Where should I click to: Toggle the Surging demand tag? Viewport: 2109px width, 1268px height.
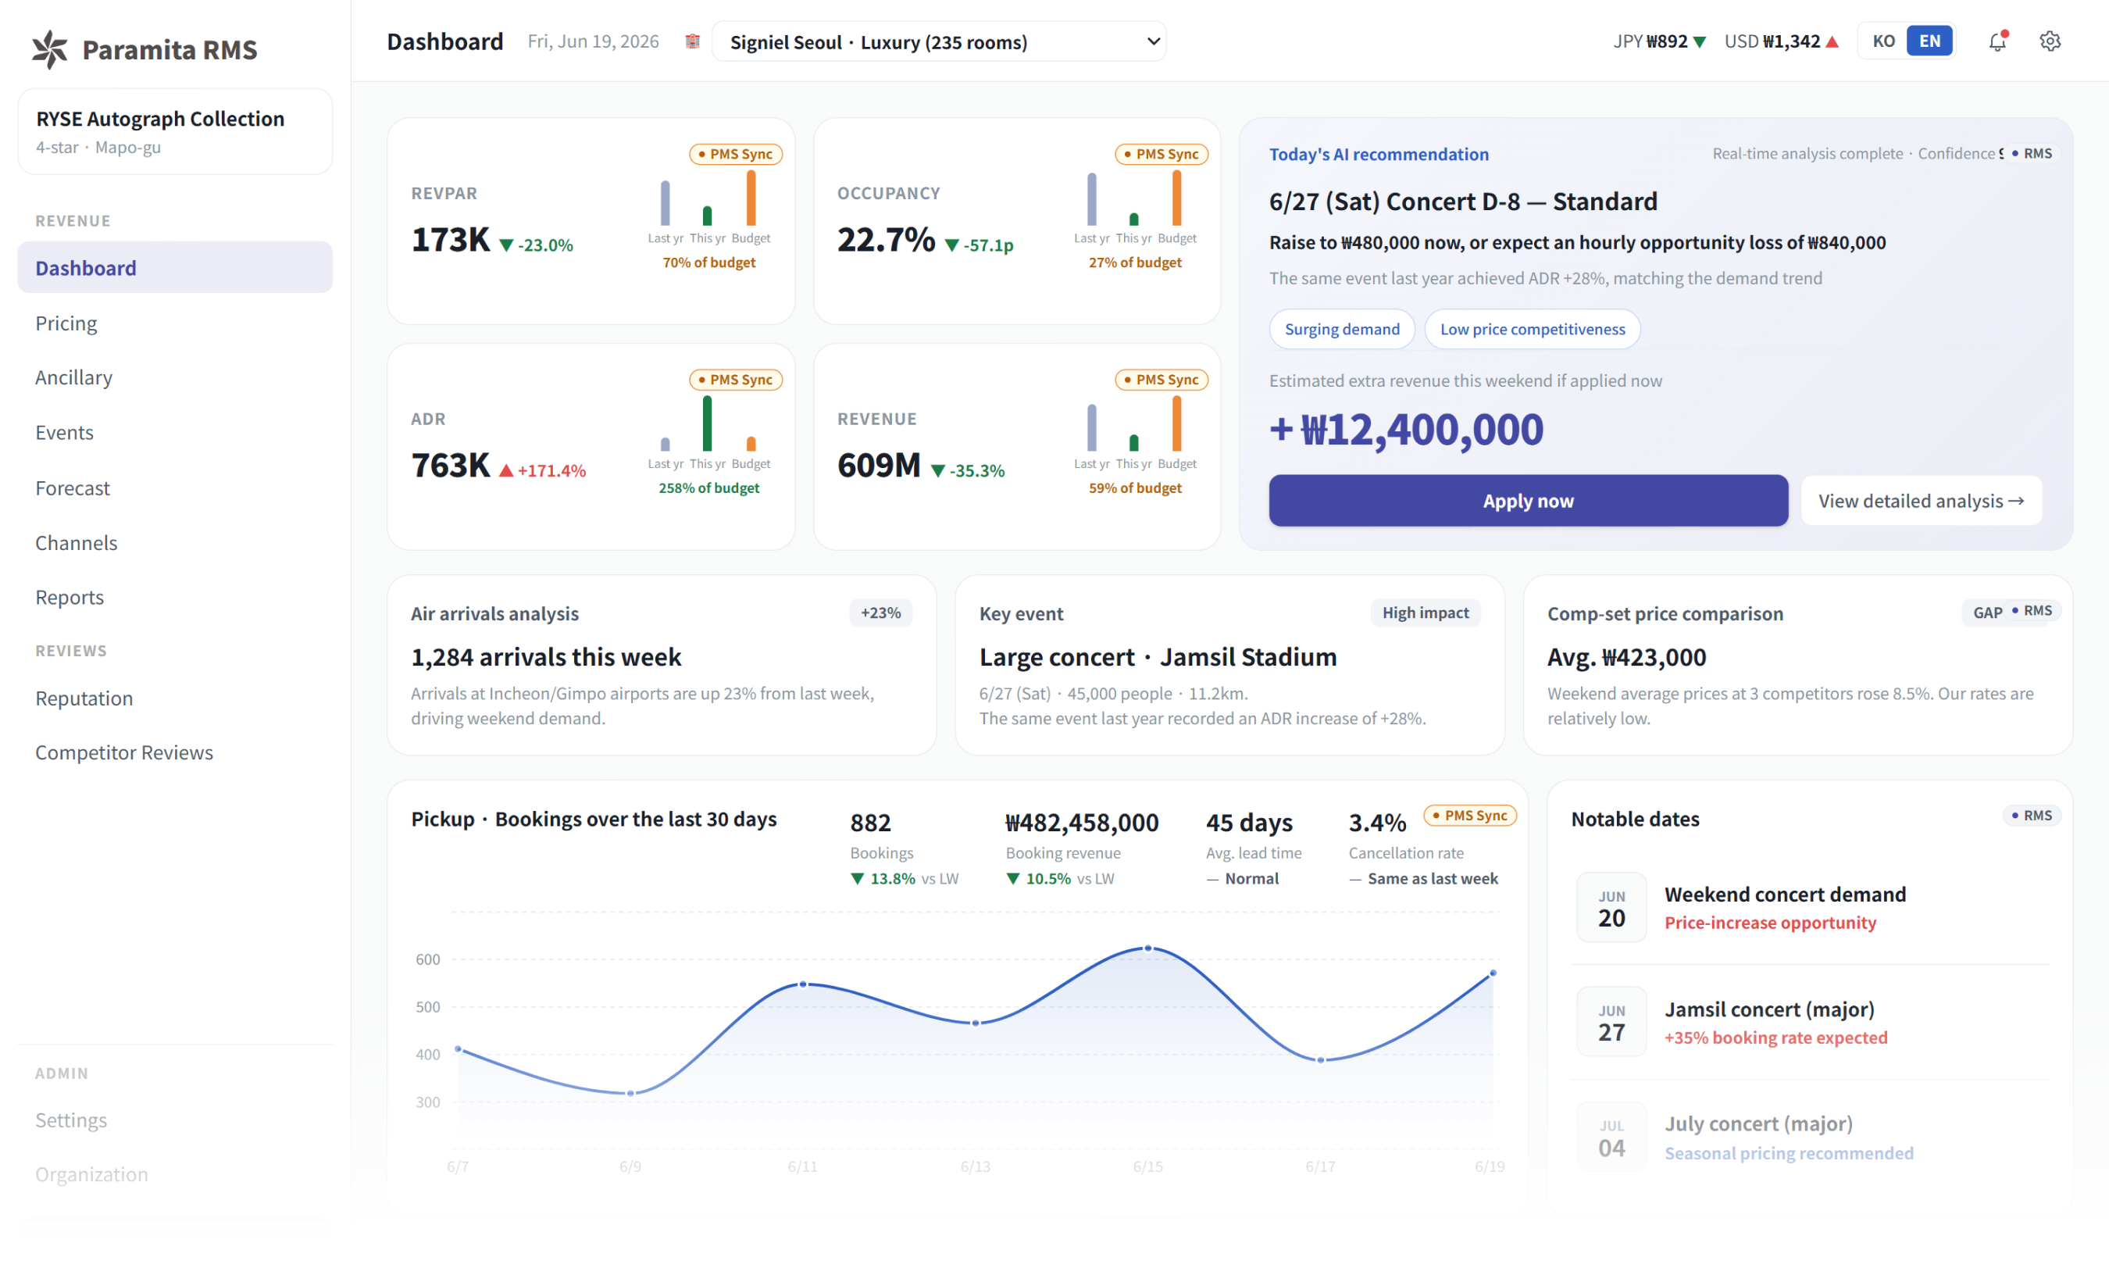coord(1341,329)
